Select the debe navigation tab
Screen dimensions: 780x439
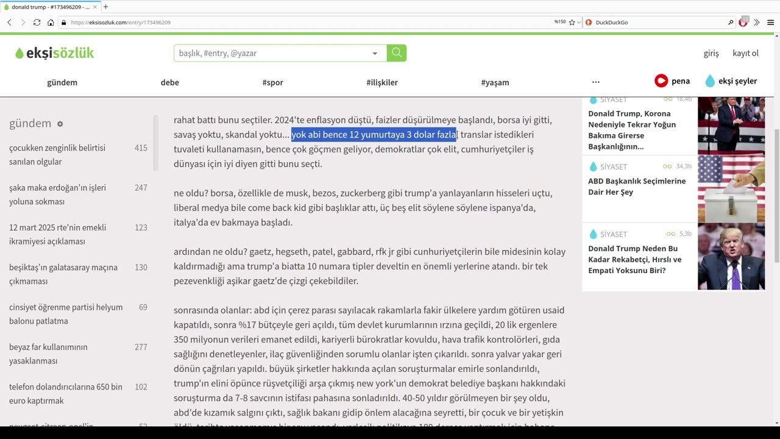170,82
